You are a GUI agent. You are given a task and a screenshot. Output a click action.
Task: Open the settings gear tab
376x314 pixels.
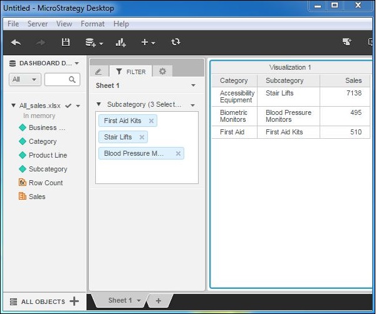point(162,72)
